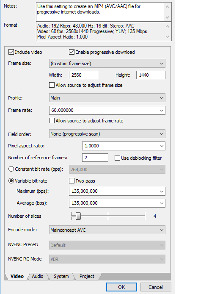Viewport: 220px width, 294px height.
Task: Click the disabled NVENC RC Mode dropdown
Action: click(x=107, y=259)
